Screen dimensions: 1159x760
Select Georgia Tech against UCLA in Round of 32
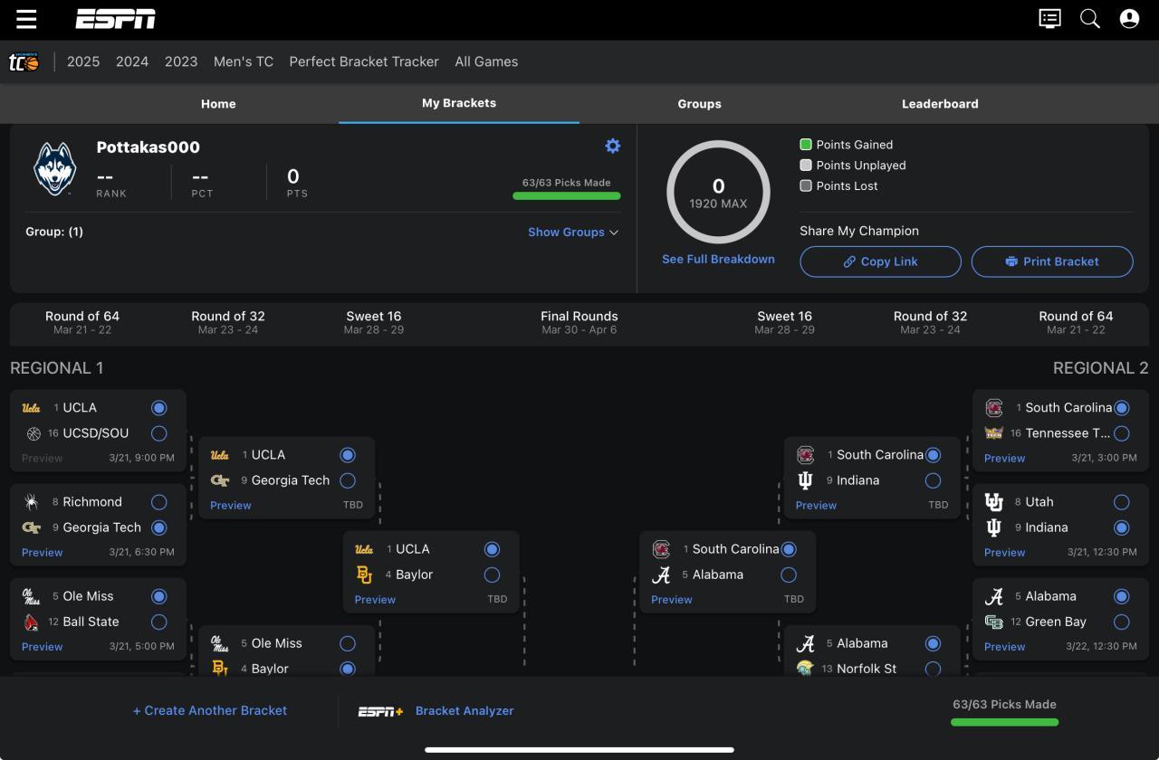[348, 480]
